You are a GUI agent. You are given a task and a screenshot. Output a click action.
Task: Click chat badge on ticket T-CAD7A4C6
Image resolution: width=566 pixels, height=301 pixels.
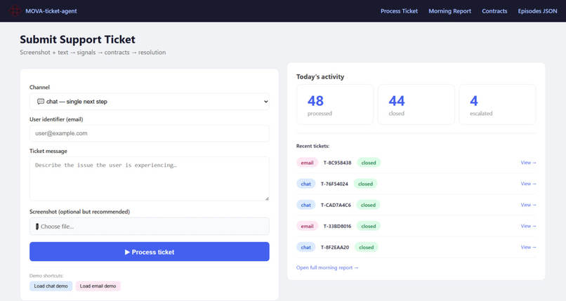click(305, 205)
